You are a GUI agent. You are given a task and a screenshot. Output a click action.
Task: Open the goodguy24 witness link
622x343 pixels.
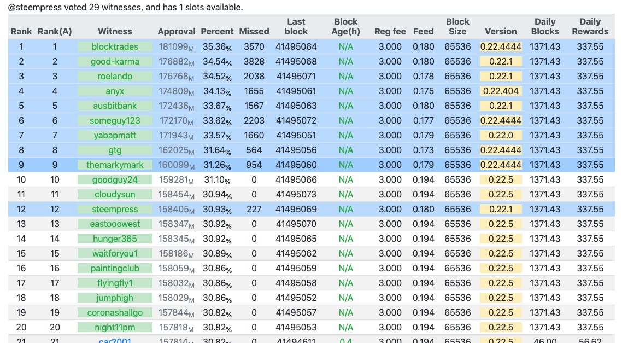pyautogui.click(x=115, y=180)
